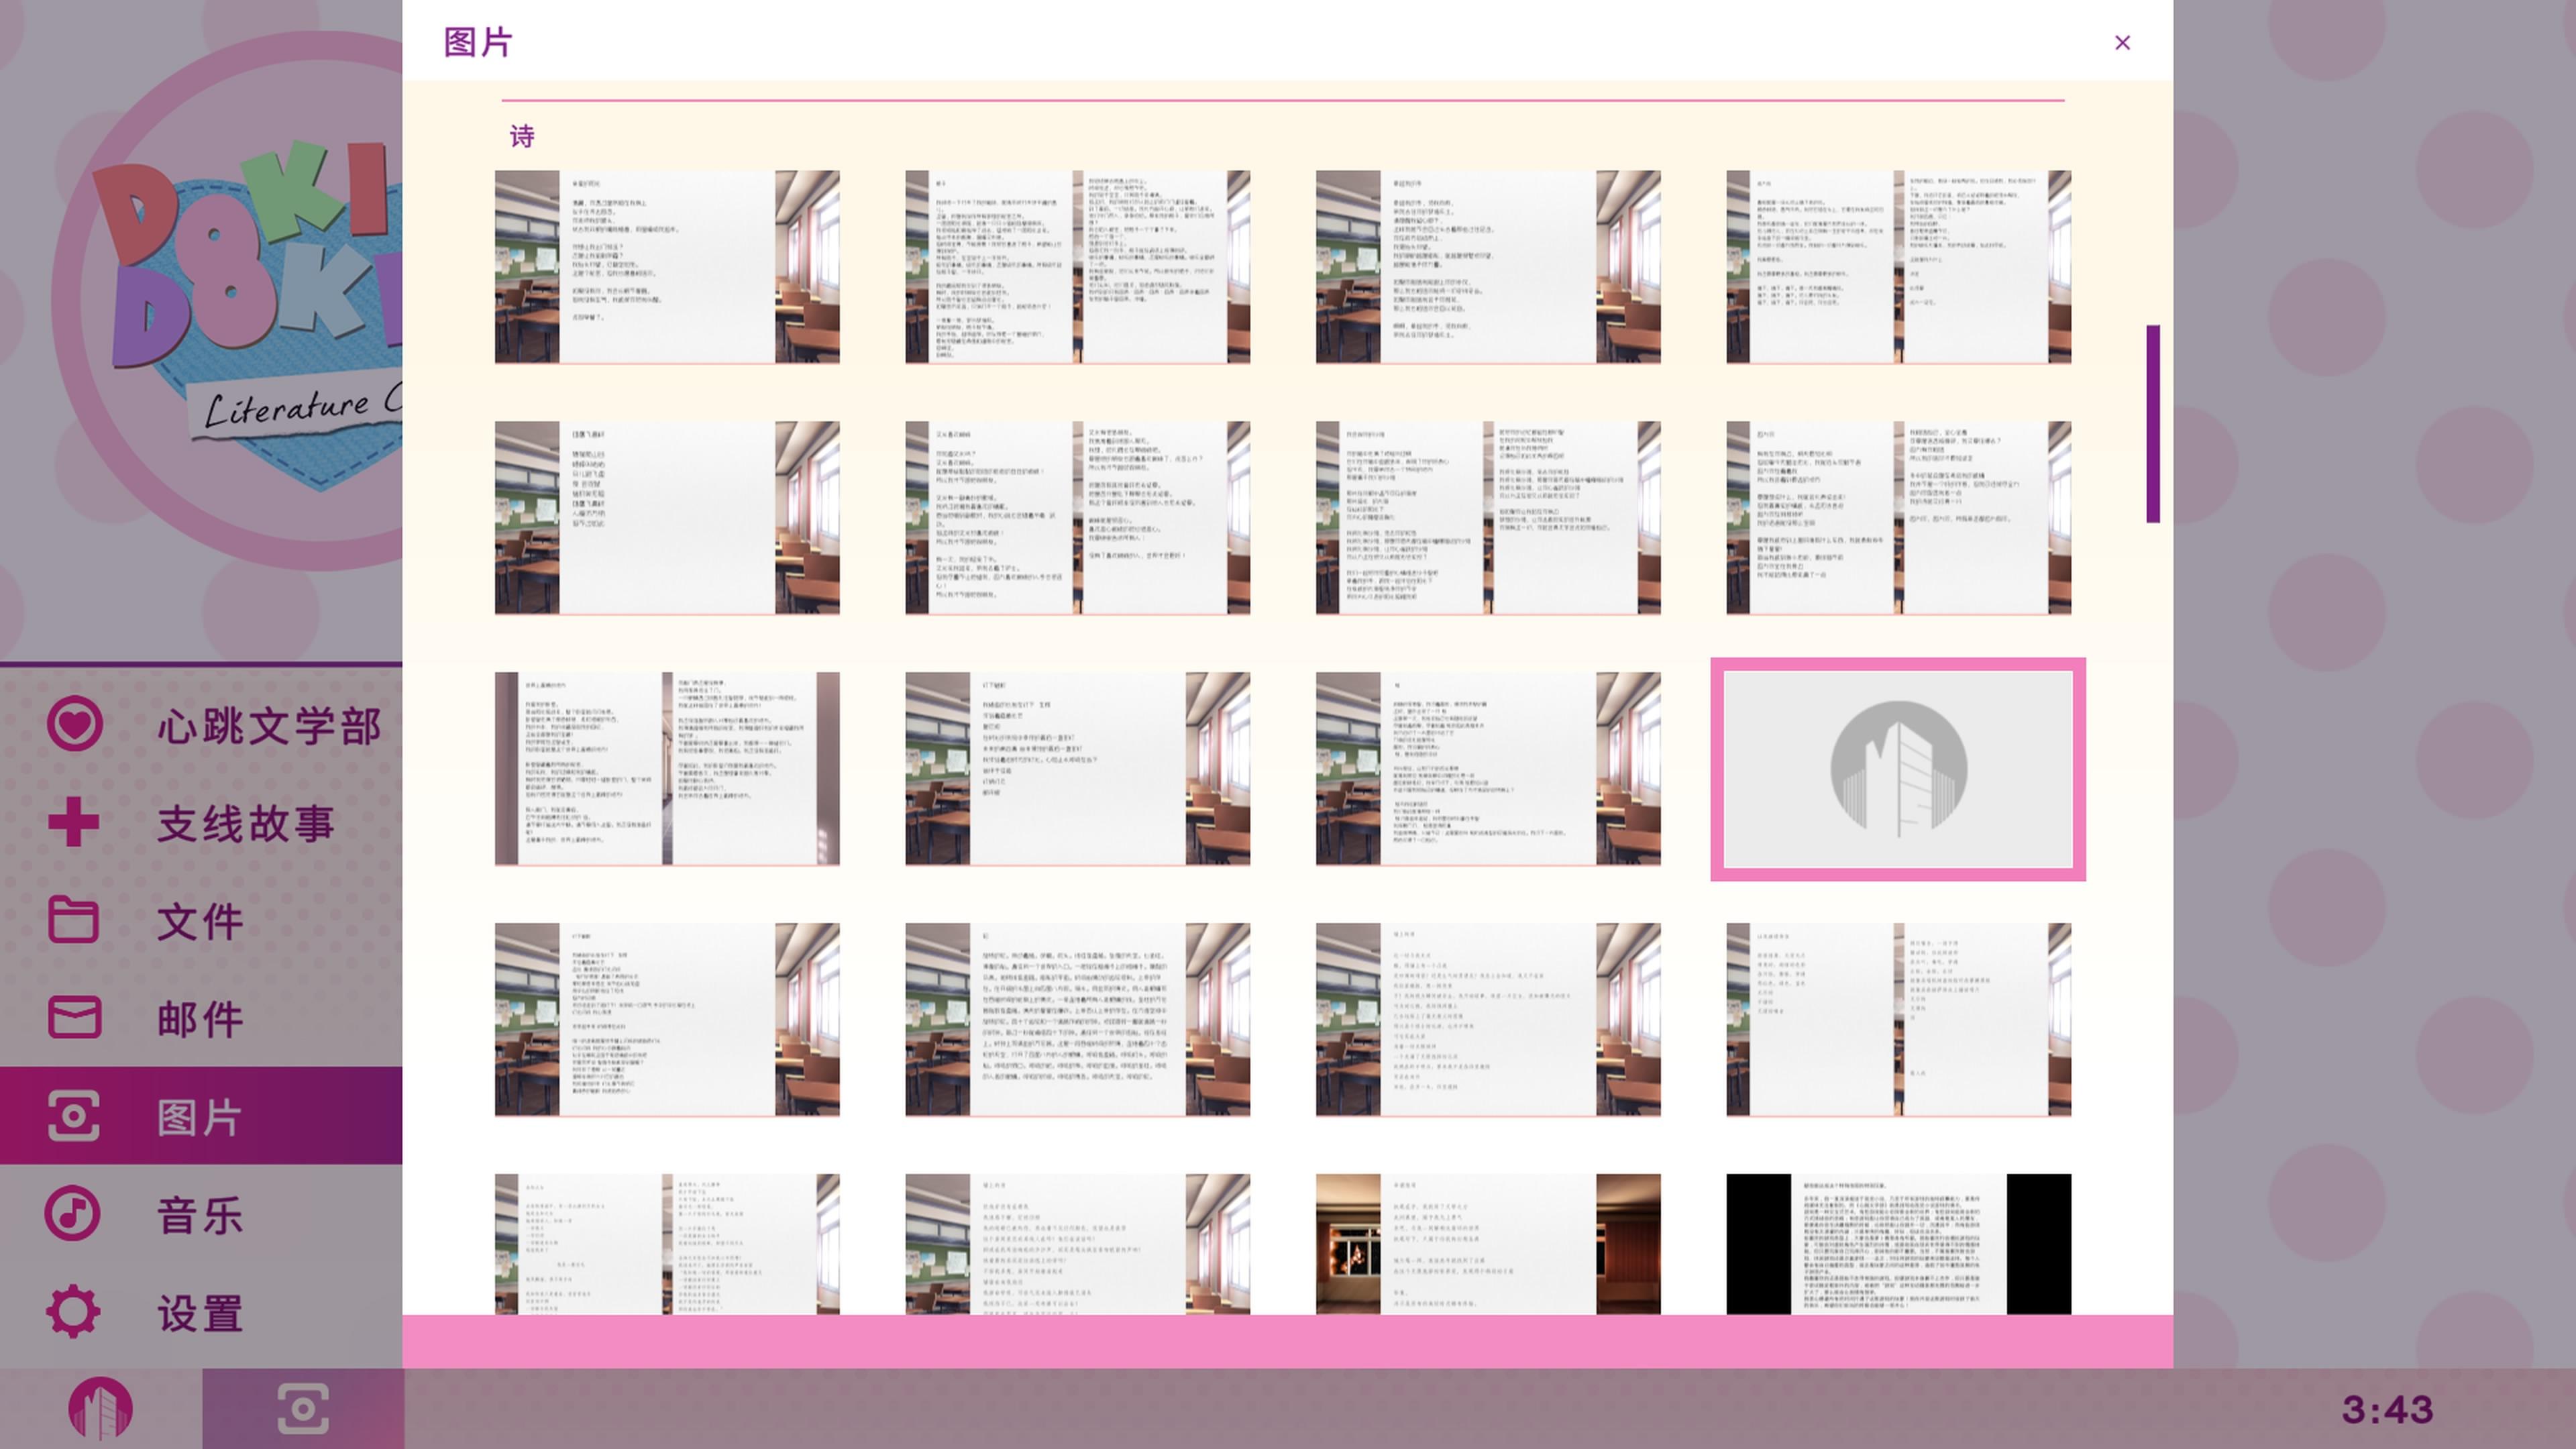Screen dimensions: 2576x1449
Task: Open the third thumbnail in second row
Action: (1488, 518)
